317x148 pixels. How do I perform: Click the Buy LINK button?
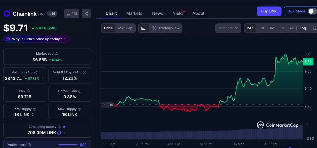269,11
